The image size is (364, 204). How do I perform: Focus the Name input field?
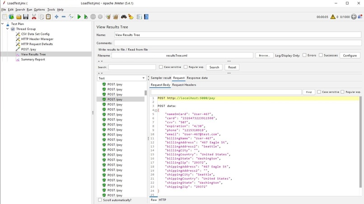[x=238, y=35]
